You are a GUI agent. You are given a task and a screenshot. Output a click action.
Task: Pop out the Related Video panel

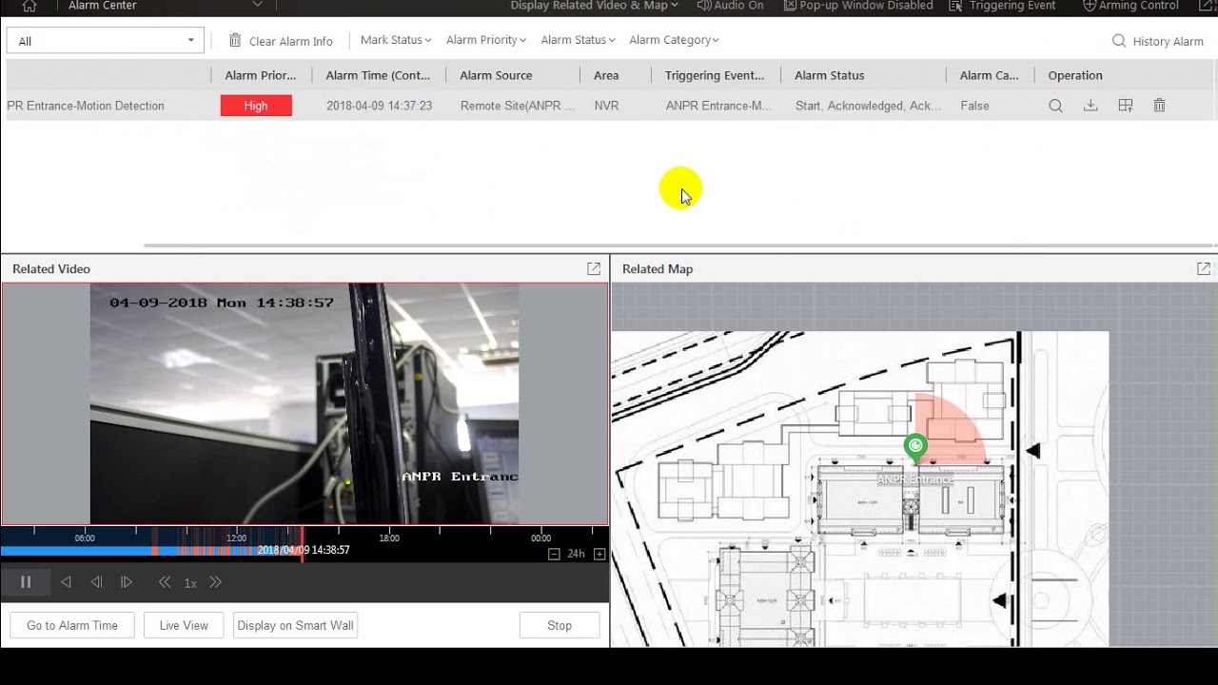click(x=594, y=268)
